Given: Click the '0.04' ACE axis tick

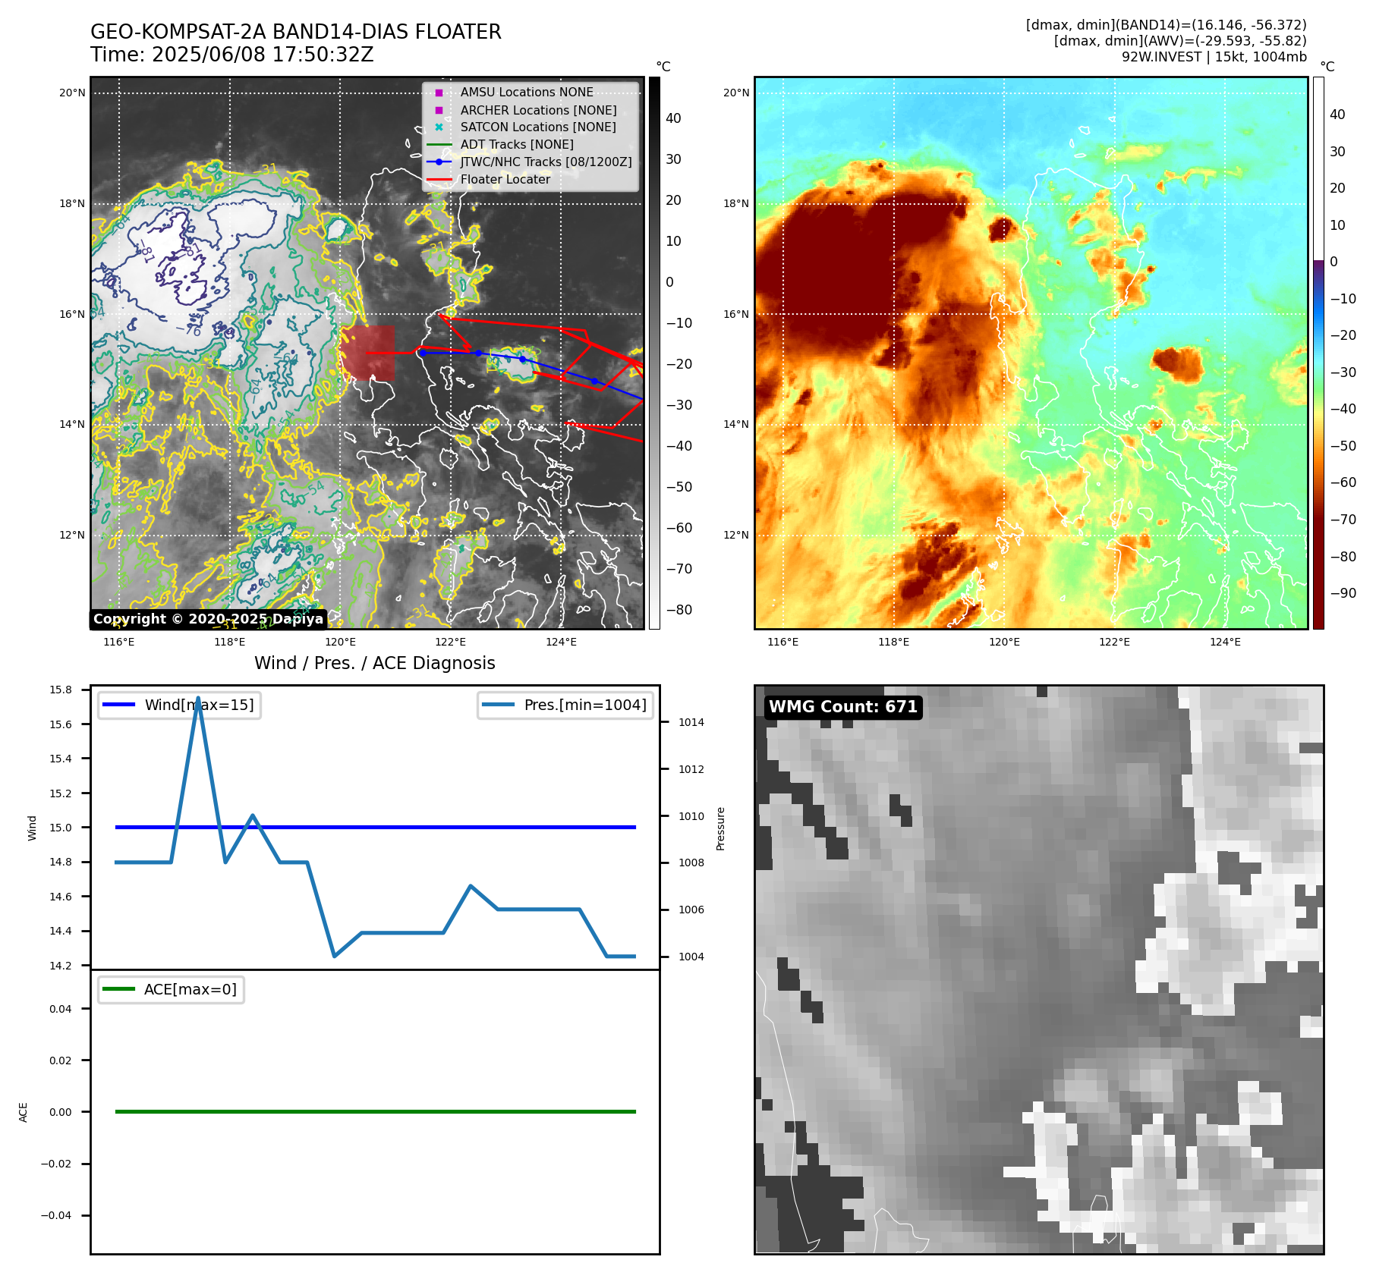Looking at the screenshot, I should [x=61, y=1010].
